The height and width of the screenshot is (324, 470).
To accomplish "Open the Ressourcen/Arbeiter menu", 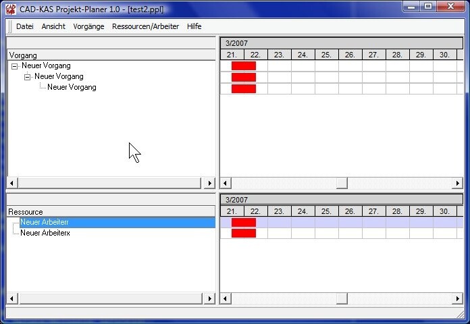I will coord(145,26).
